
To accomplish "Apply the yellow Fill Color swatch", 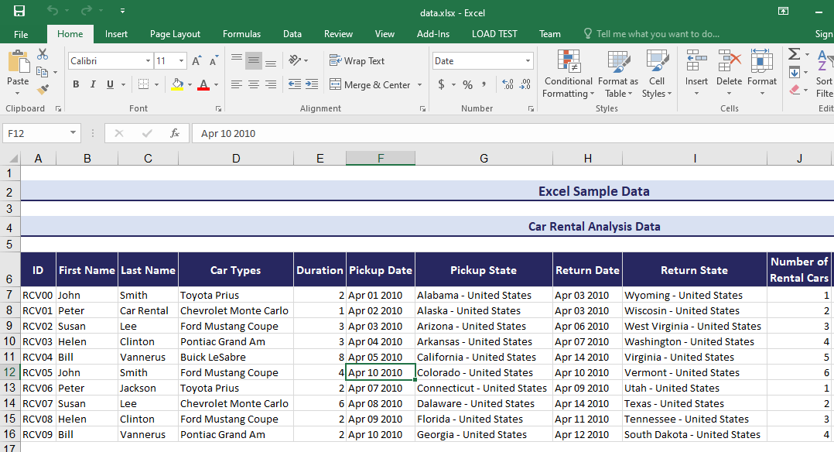I will coord(177,84).
